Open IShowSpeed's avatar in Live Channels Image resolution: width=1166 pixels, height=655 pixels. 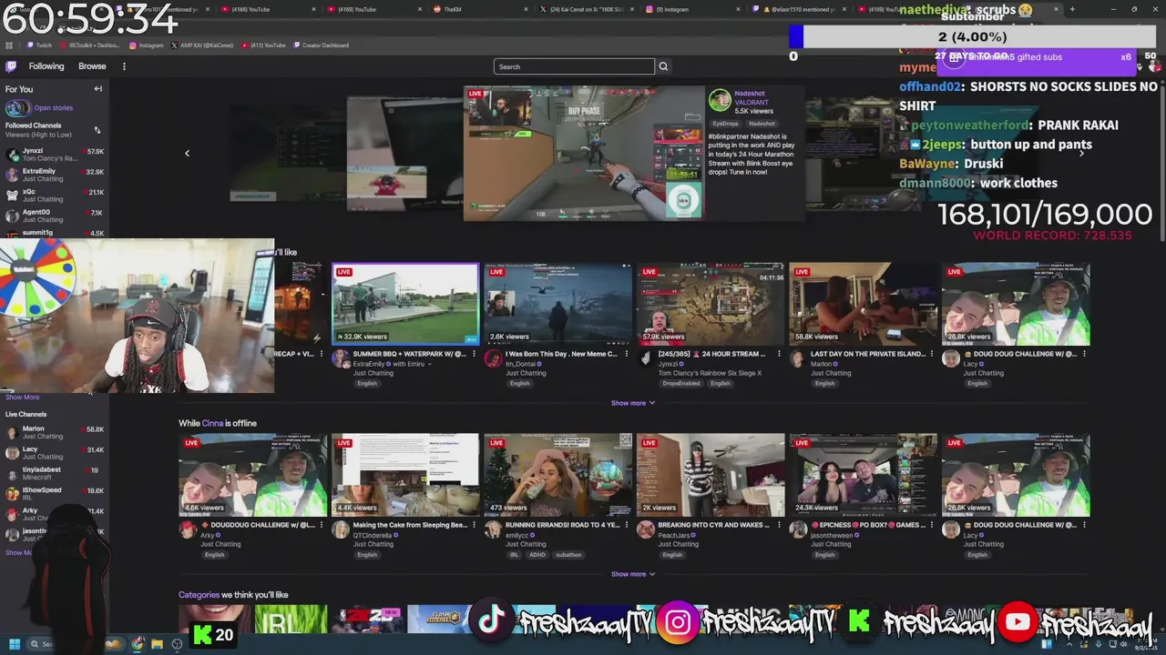click(x=12, y=493)
